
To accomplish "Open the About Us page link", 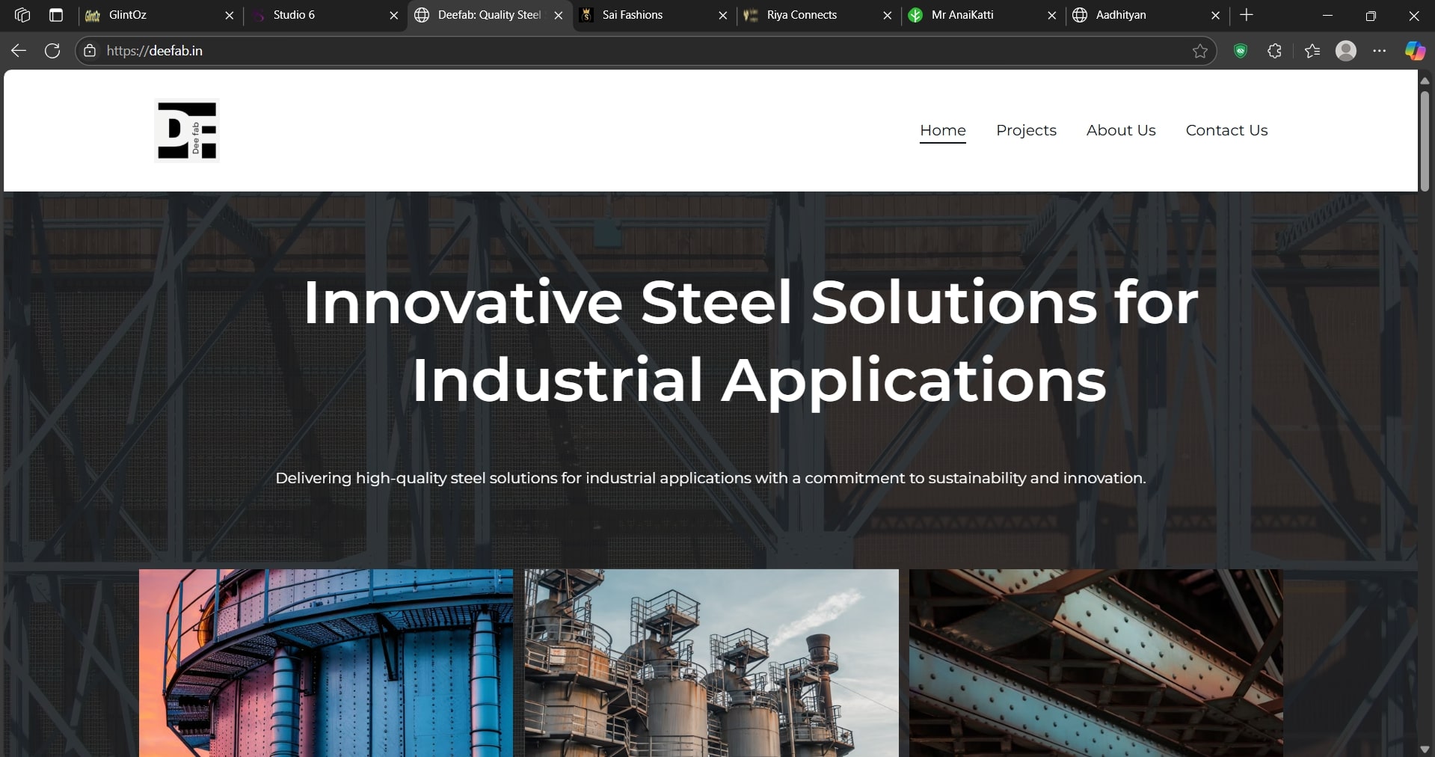I will click(x=1120, y=130).
